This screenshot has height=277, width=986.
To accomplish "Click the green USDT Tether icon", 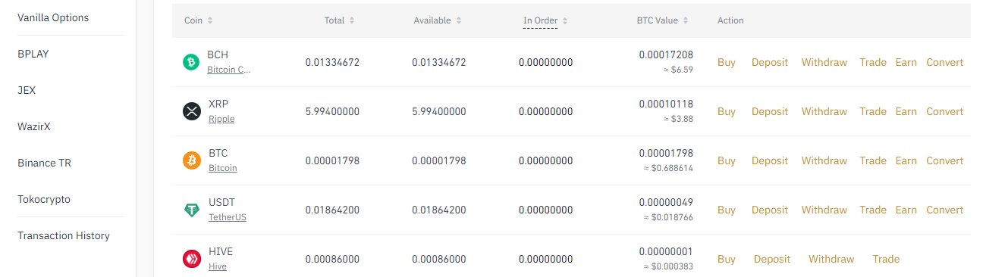I will (192, 210).
